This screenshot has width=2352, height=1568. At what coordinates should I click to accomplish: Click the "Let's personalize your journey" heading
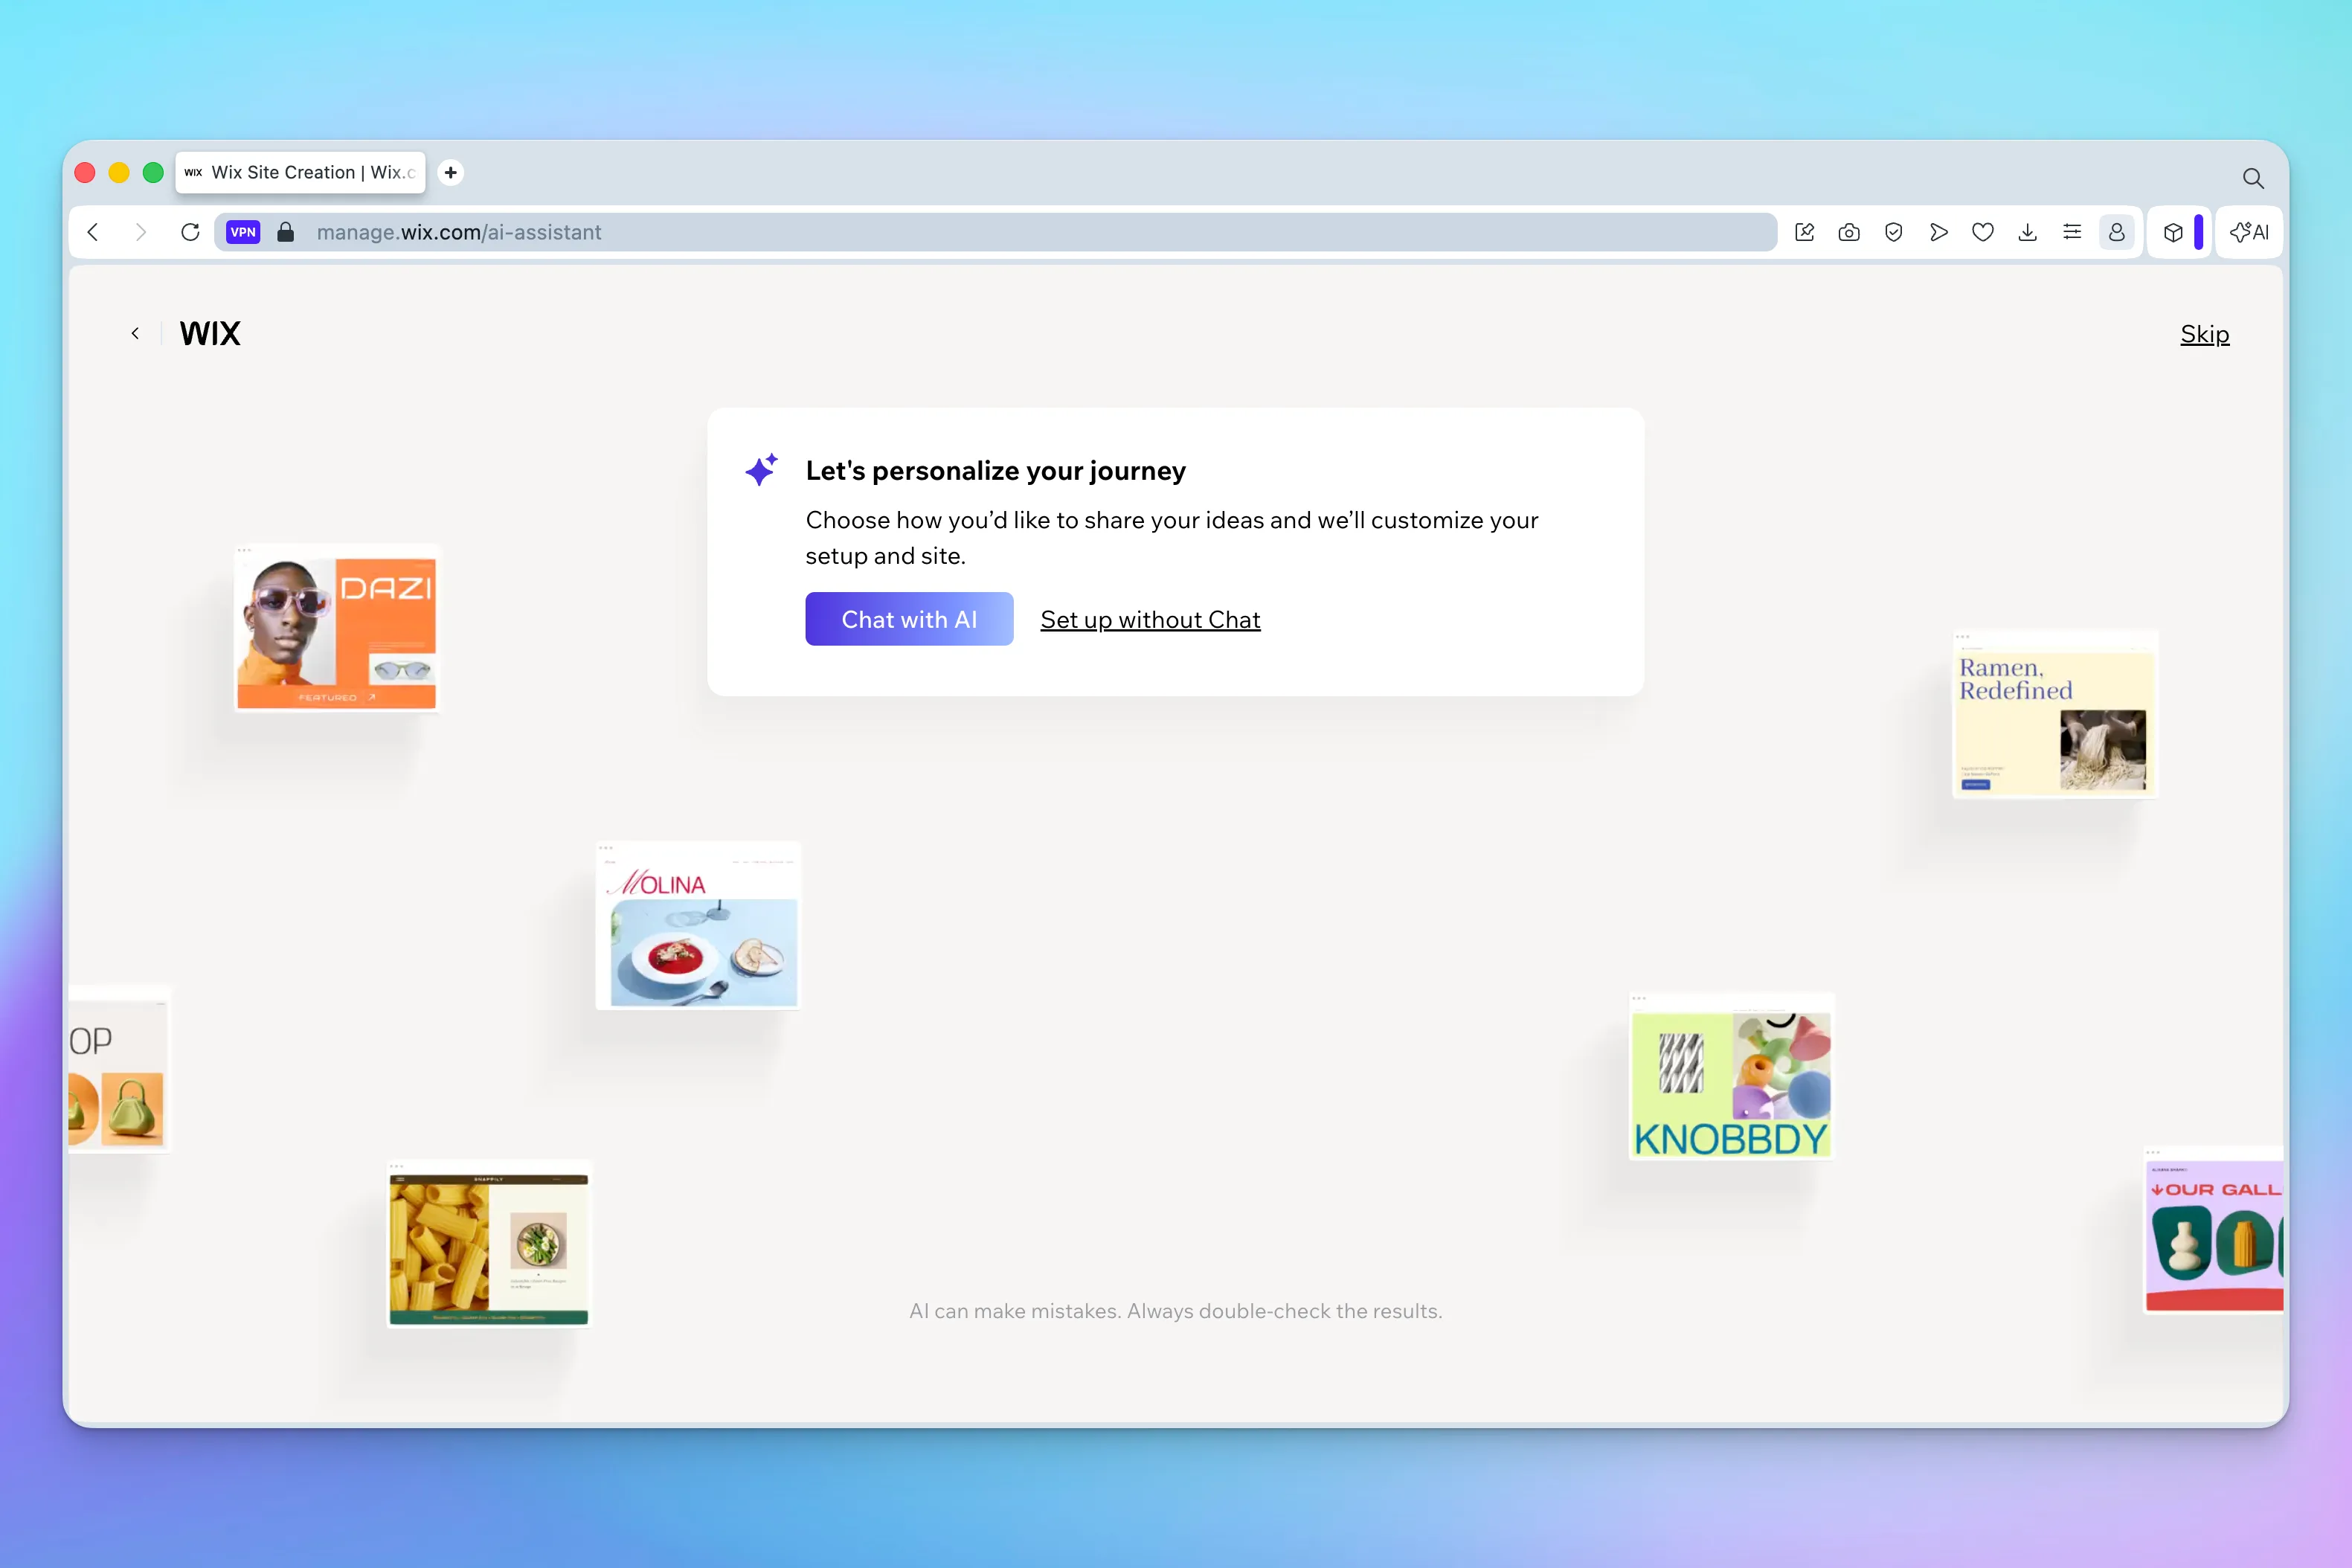click(995, 470)
